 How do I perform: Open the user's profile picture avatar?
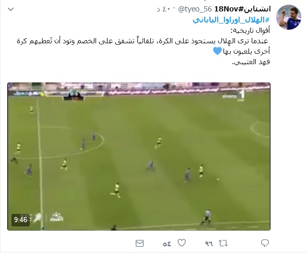289,17
